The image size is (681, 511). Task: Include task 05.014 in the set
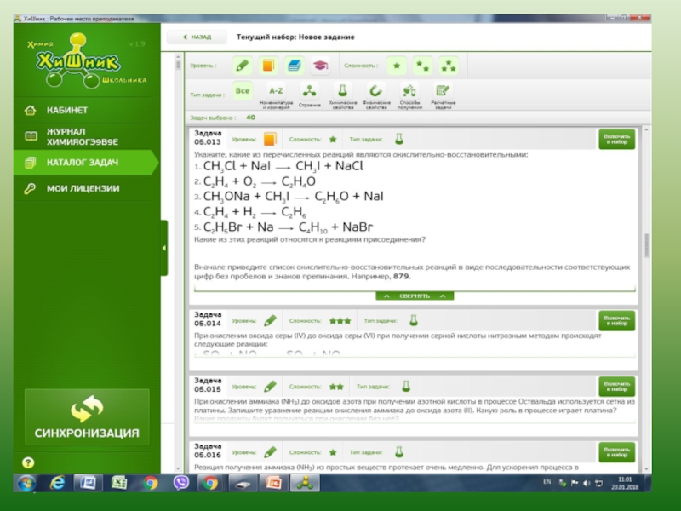(616, 321)
